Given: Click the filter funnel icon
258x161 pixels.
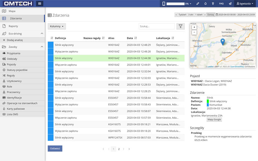Looking at the screenshot, I should pyautogui.click(x=180, y=26).
